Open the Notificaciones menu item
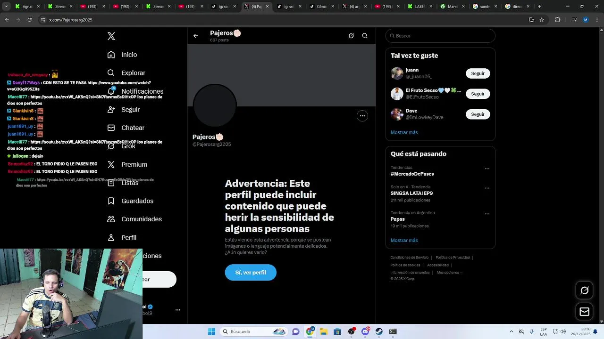Image resolution: width=604 pixels, height=339 pixels. pos(135,91)
